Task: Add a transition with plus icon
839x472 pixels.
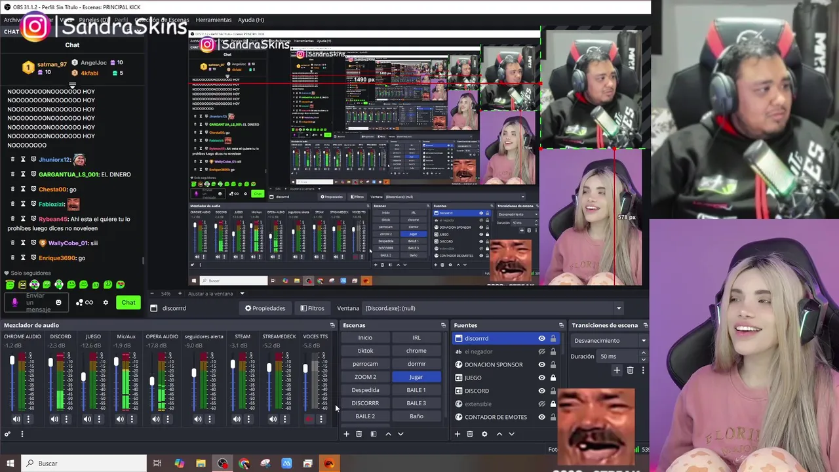Action: tap(616, 370)
